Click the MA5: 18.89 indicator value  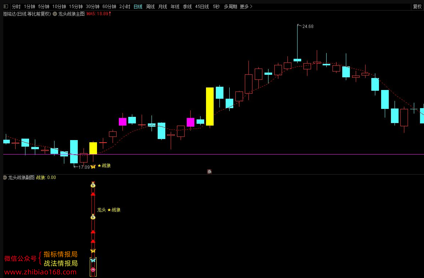click(99, 14)
